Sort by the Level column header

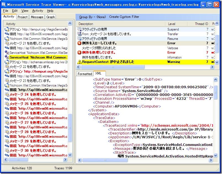coord(176,24)
